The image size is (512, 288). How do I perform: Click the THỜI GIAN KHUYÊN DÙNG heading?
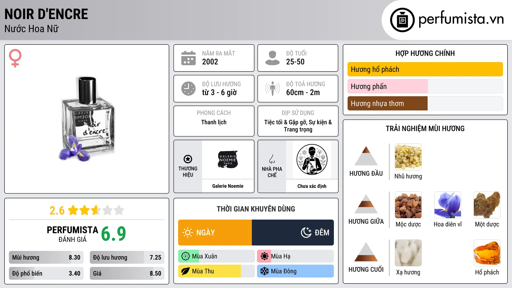(x=256, y=209)
